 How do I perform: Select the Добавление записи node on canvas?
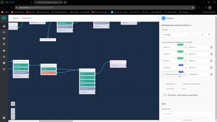pos(118,64)
